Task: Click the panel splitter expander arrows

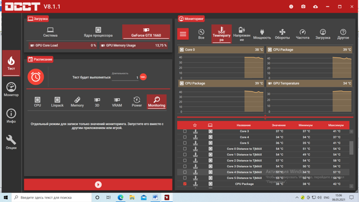Action: [265, 117]
